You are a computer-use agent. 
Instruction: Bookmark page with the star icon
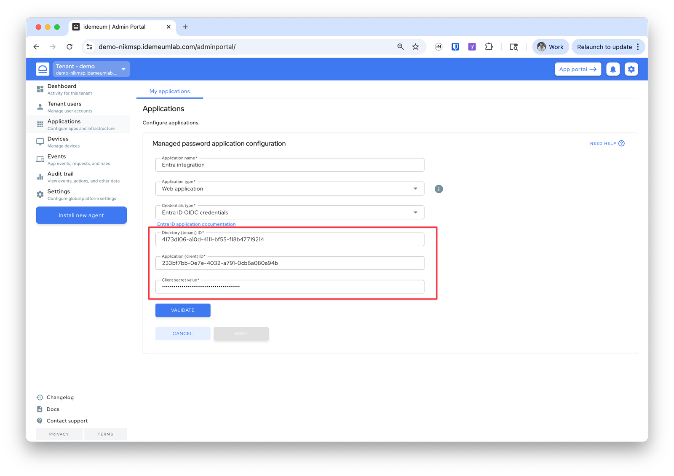415,47
